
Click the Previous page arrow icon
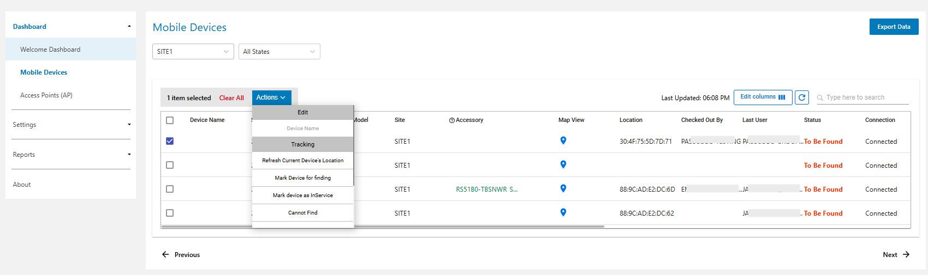165,254
